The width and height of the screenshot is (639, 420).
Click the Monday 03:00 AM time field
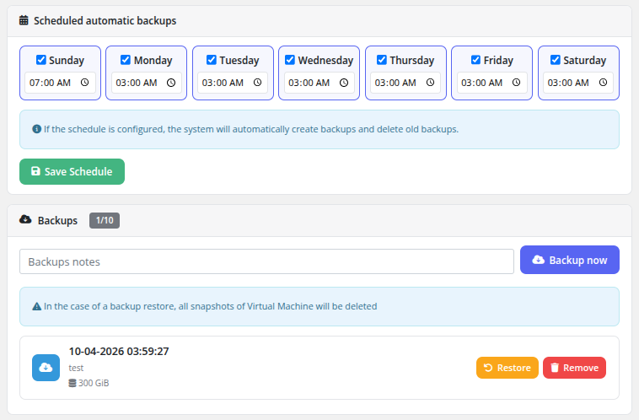(x=147, y=83)
